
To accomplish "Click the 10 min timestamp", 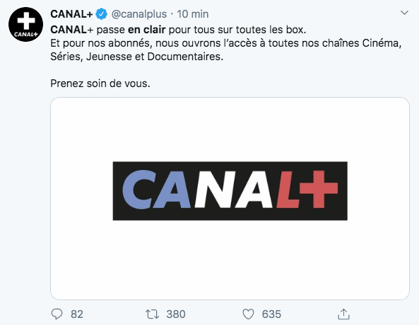I will [193, 14].
